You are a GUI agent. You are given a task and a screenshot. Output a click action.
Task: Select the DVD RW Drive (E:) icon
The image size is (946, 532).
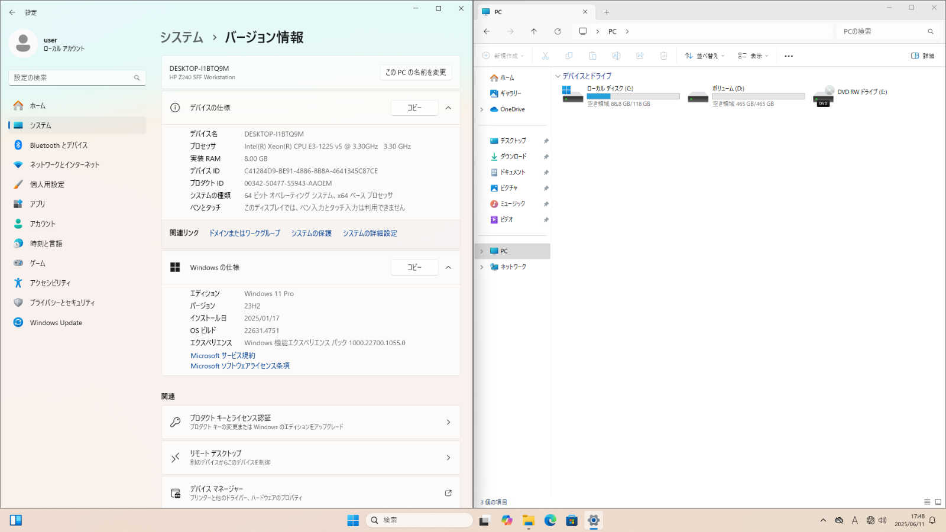[x=823, y=96]
